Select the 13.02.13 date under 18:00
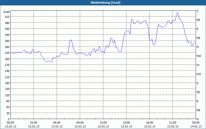 (x=150, y=126)
